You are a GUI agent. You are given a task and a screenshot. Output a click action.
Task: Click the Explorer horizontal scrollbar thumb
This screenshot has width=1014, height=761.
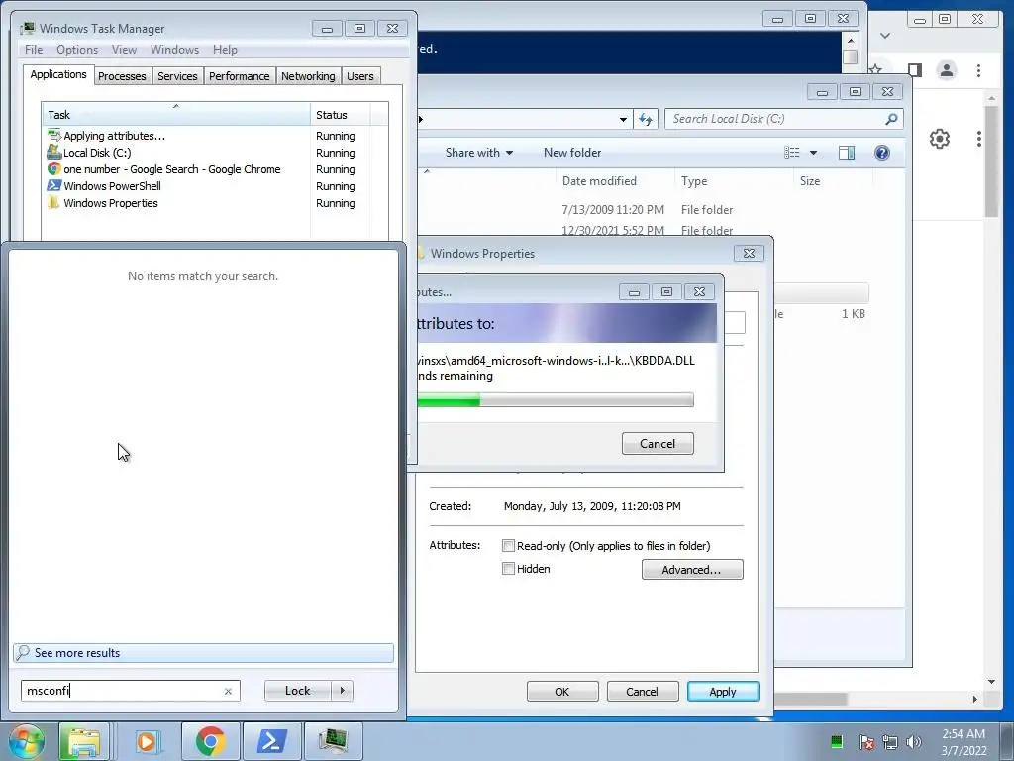coord(811,699)
